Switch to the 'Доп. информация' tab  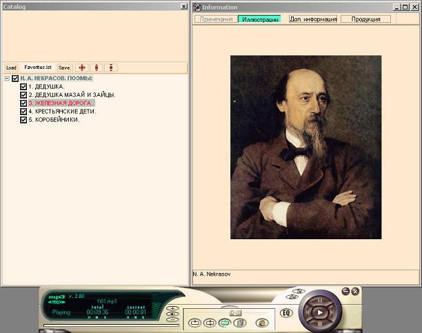tap(312, 19)
